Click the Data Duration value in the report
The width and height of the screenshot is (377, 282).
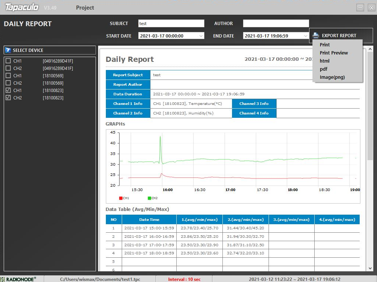tap(199, 94)
